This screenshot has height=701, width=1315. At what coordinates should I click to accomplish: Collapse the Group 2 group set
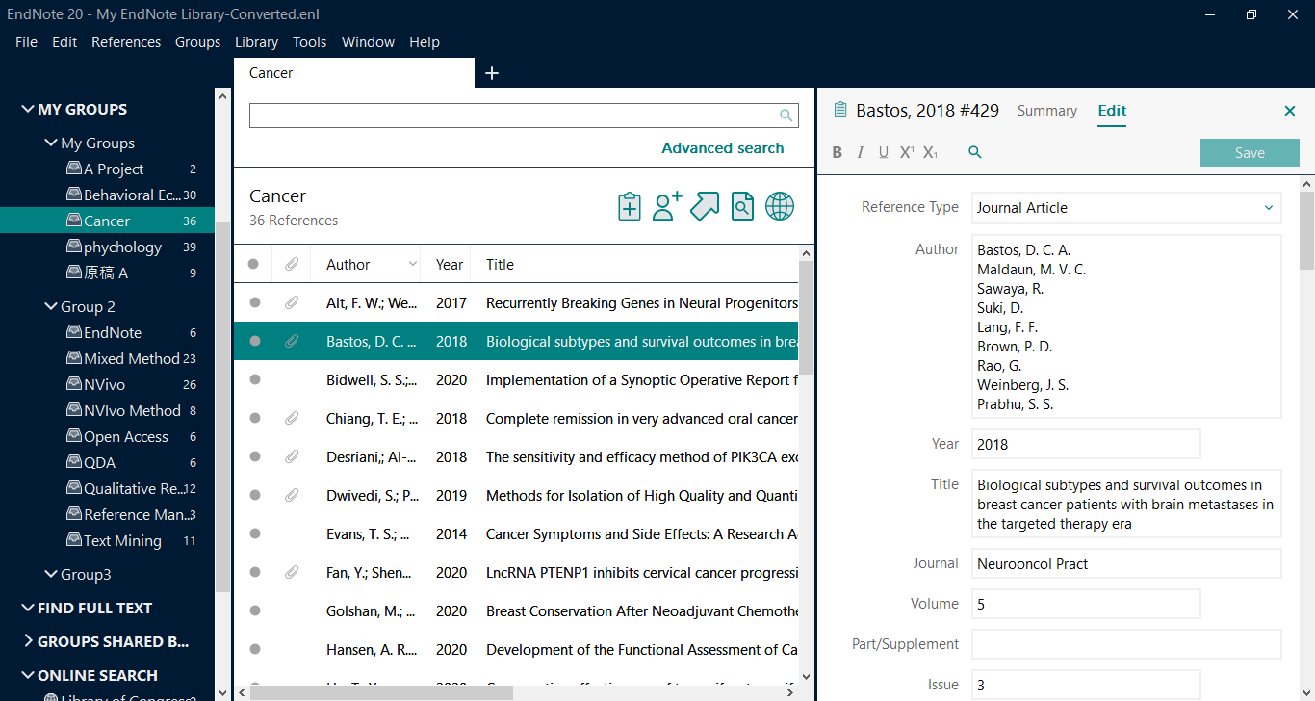click(51, 307)
